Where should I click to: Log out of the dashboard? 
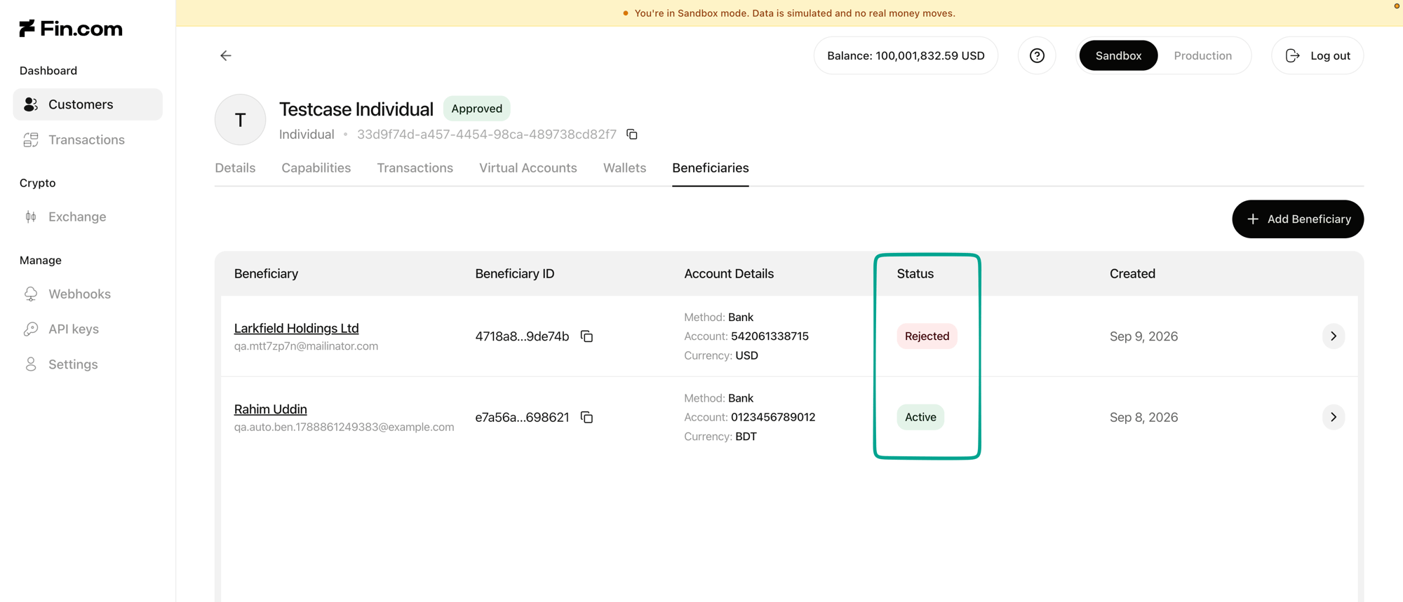(1317, 55)
